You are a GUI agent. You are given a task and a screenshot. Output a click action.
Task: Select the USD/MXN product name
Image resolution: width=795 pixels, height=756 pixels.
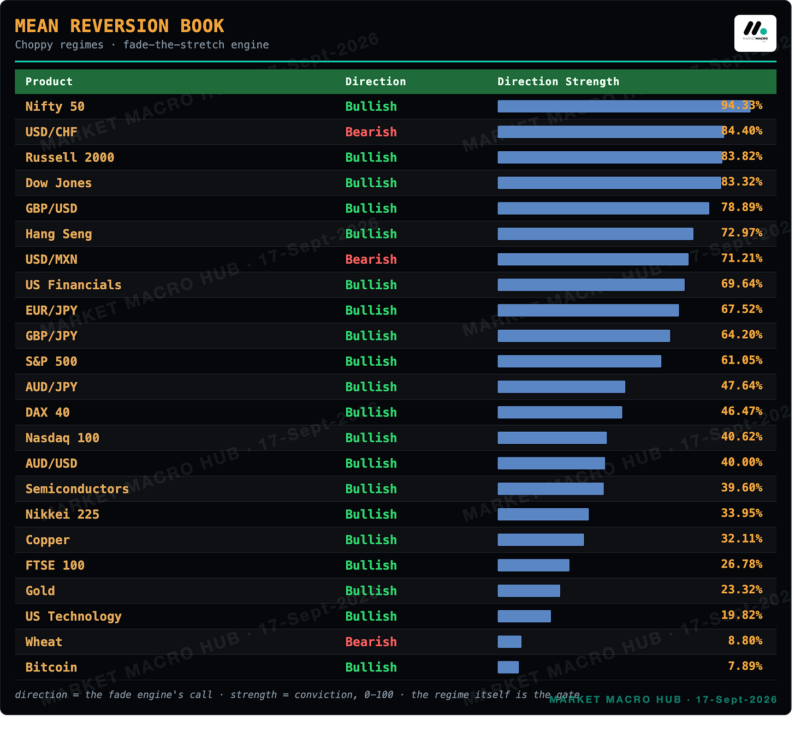[x=51, y=260]
